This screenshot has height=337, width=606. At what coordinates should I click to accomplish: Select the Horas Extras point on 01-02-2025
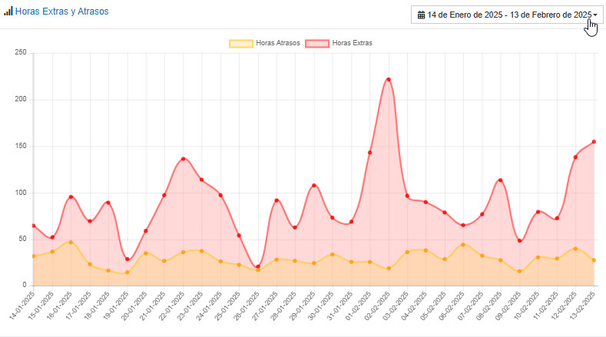click(370, 153)
